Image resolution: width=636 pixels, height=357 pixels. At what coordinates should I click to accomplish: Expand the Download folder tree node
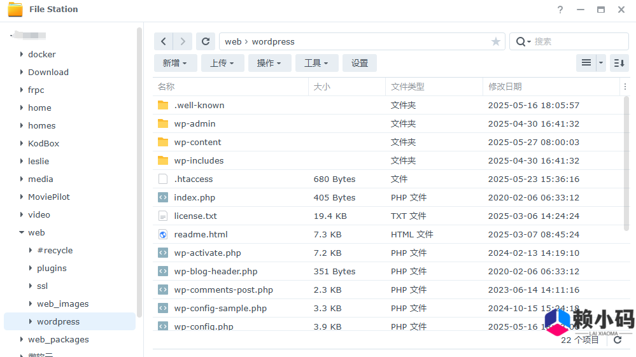coord(22,72)
